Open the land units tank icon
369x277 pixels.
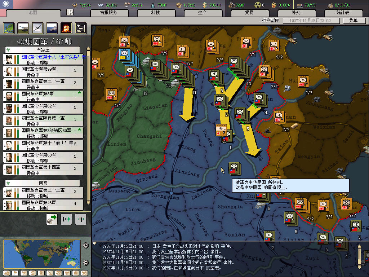coord(23,28)
